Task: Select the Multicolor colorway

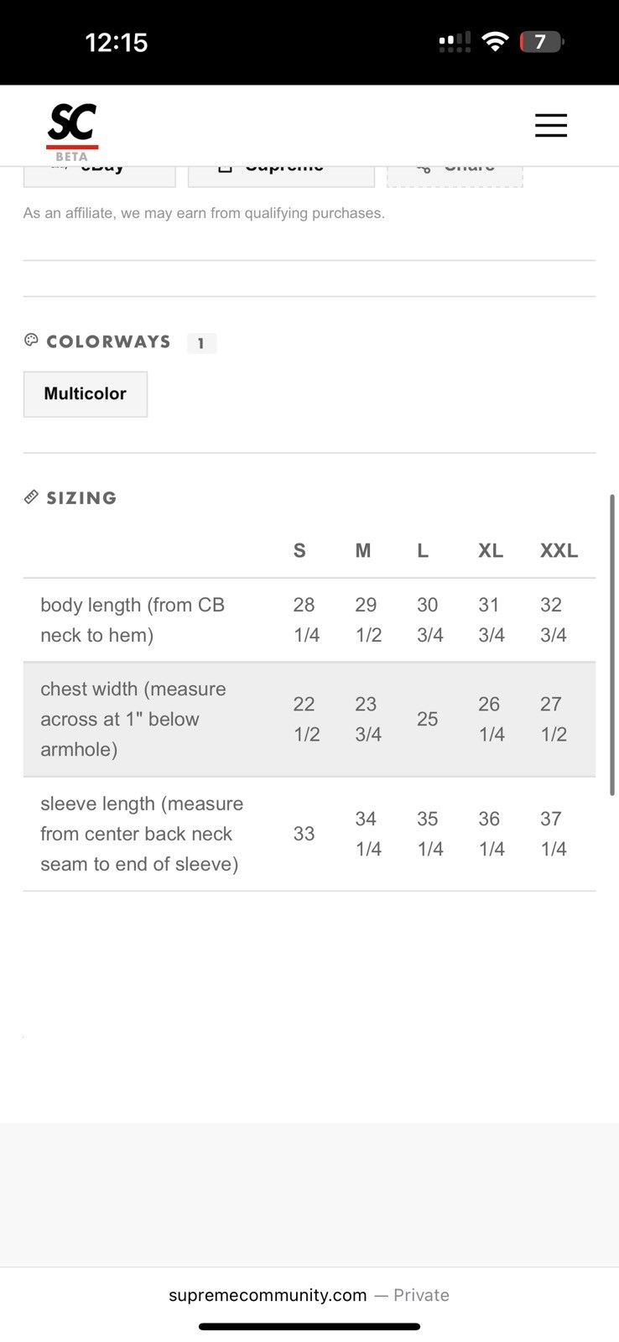Action: click(x=86, y=394)
